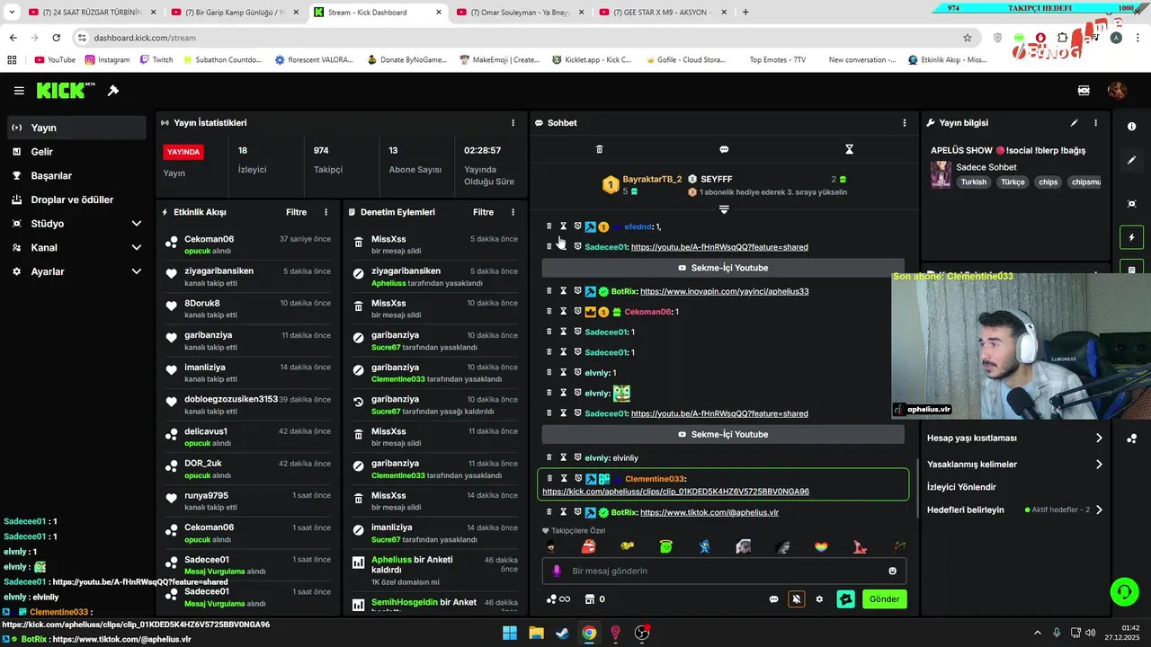Delete Clementine033's message with trash icon
The image size is (1151, 647).
tap(549, 478)
